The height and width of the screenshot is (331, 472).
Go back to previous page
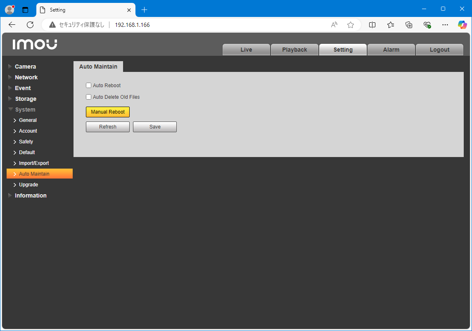click(x=12, y=25)
